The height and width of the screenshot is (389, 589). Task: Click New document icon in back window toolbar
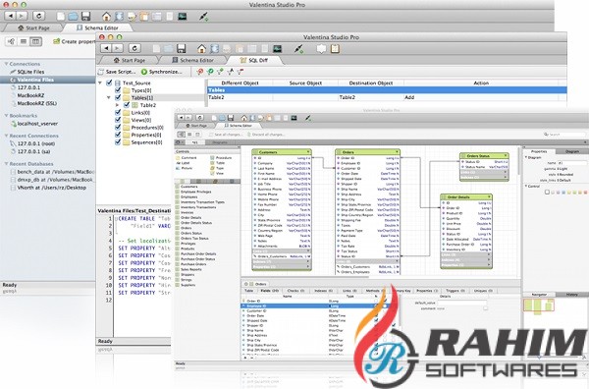(61, 16)
